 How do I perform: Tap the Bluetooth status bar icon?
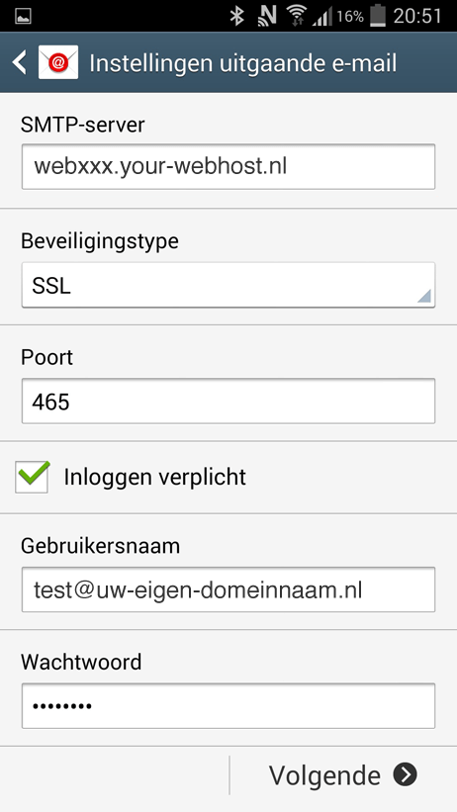tap(237, 16)
